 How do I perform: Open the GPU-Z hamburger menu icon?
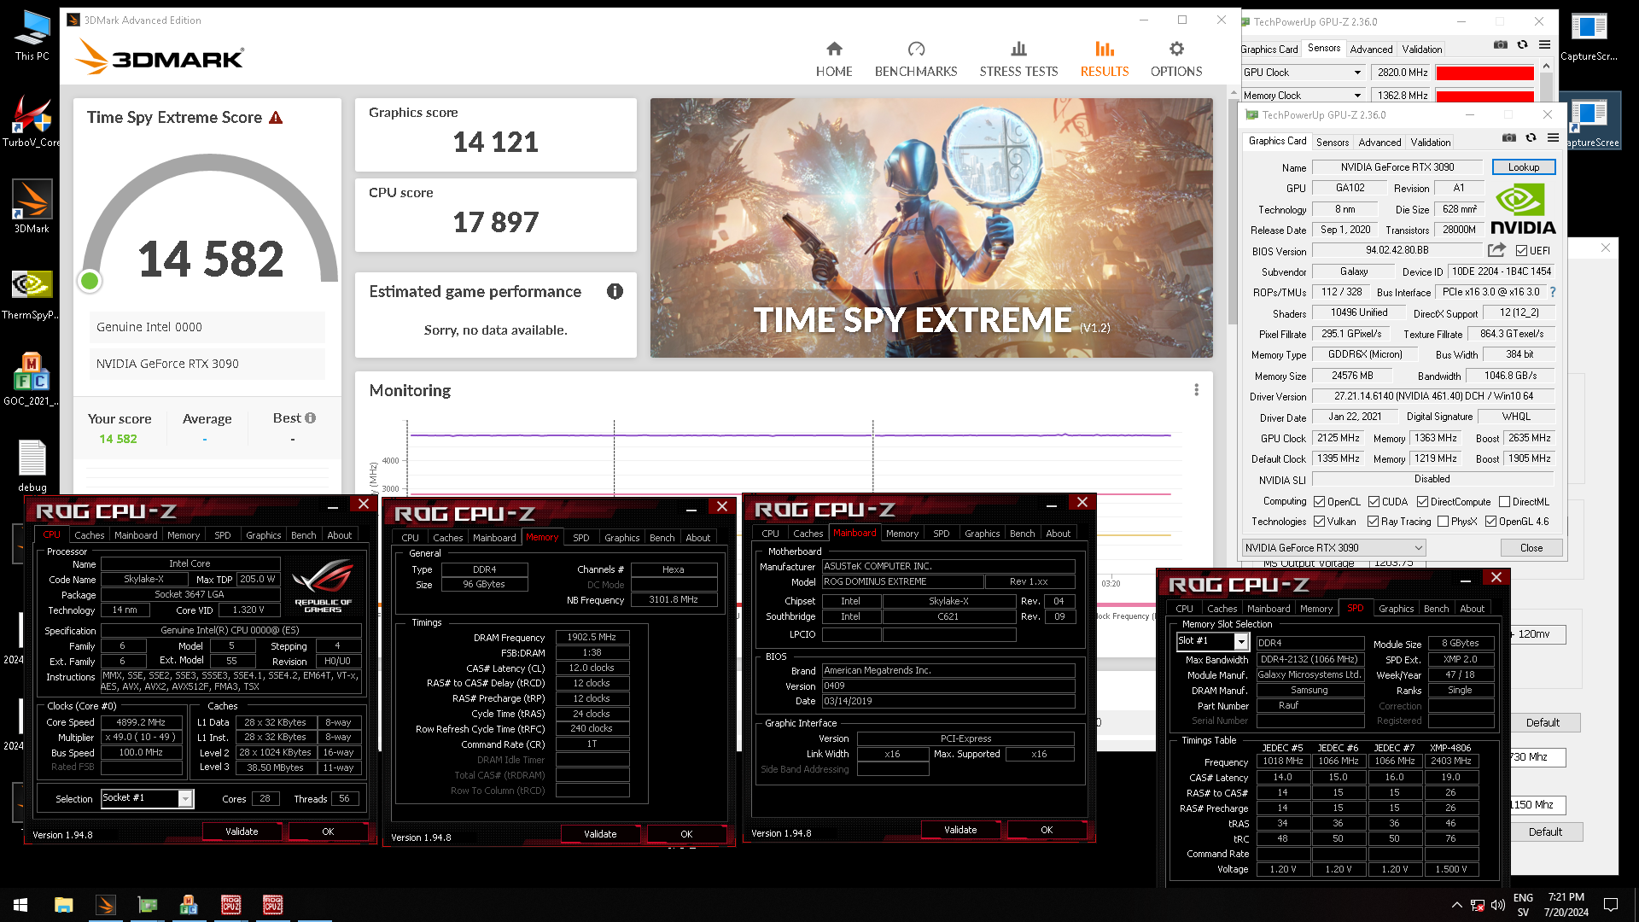pos(1554,138)
